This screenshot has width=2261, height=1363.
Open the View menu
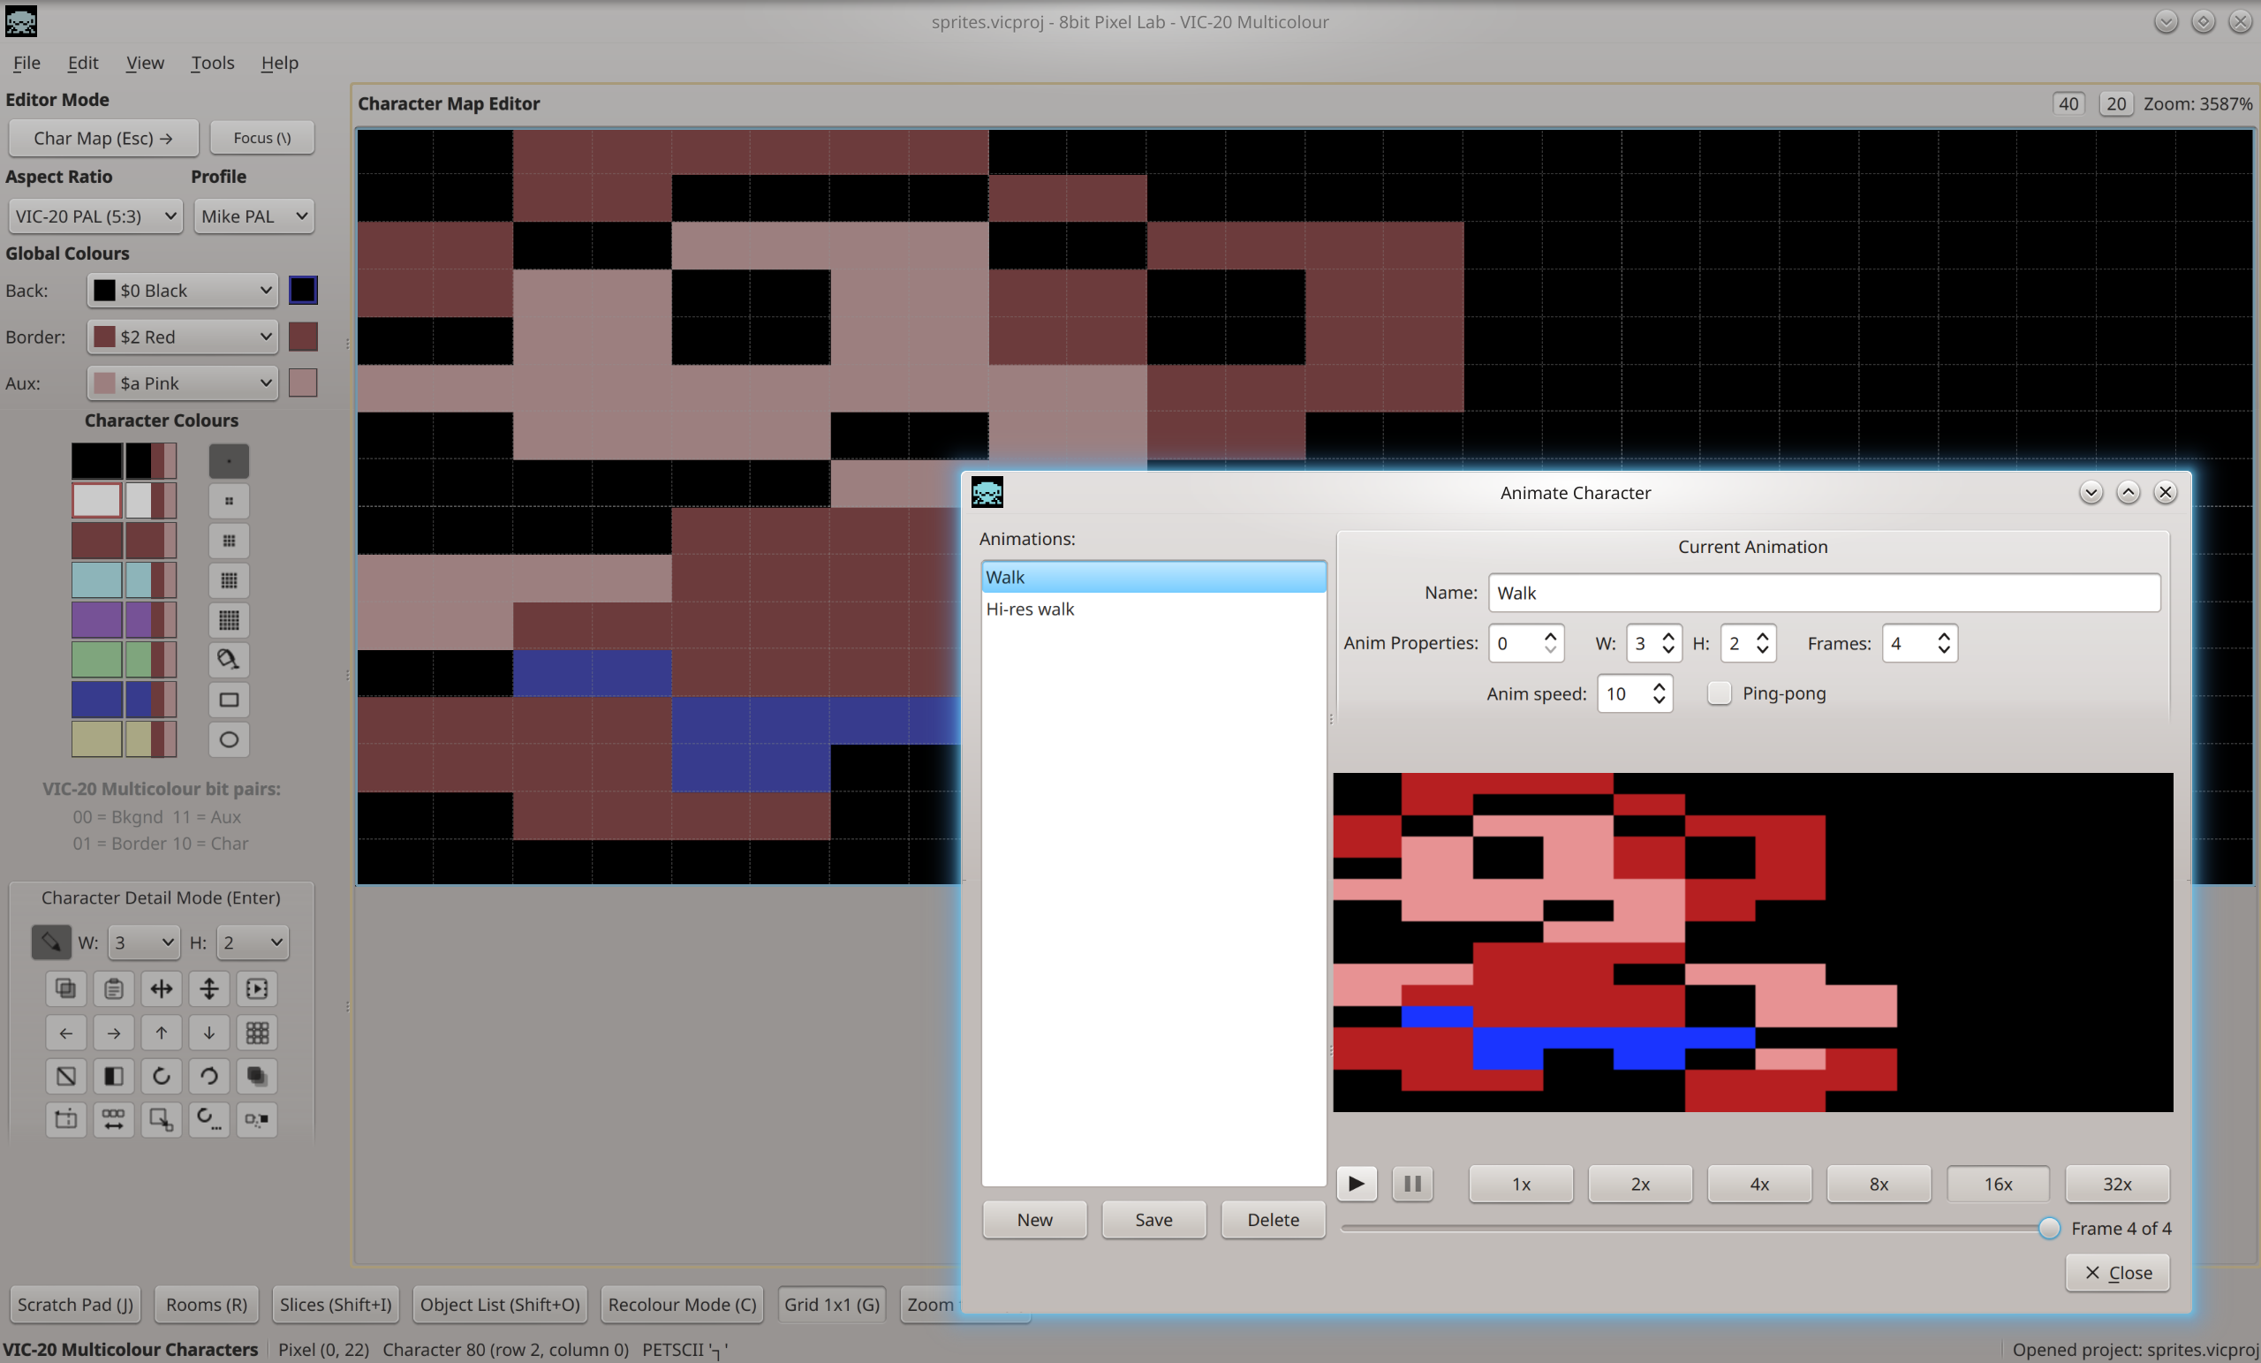145,63
